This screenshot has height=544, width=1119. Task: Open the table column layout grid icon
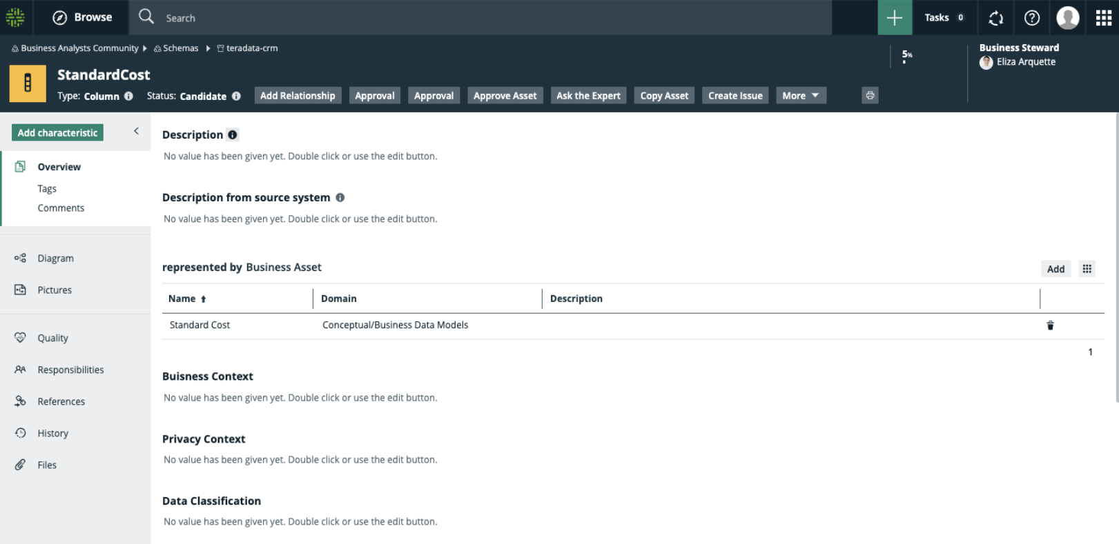point(1087,269)
